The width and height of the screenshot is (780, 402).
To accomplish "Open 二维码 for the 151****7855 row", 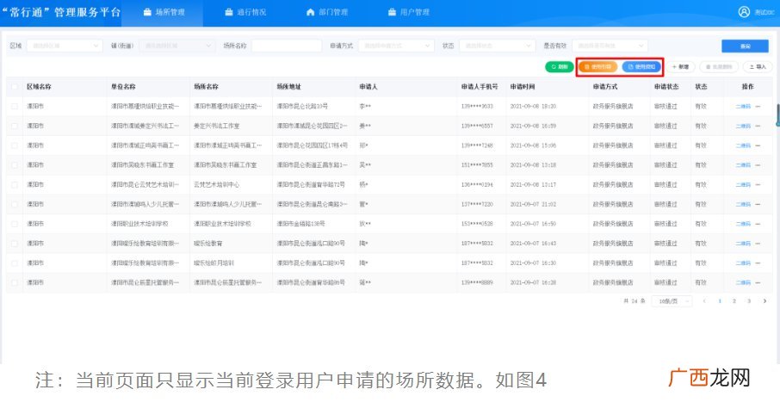I will [743, 164].
